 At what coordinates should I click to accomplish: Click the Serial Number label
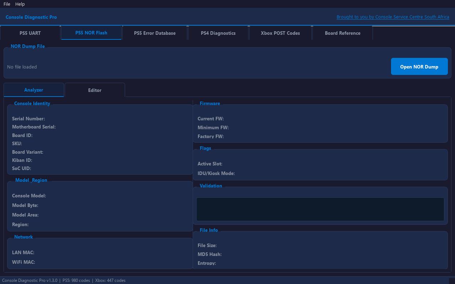point(28,119)
